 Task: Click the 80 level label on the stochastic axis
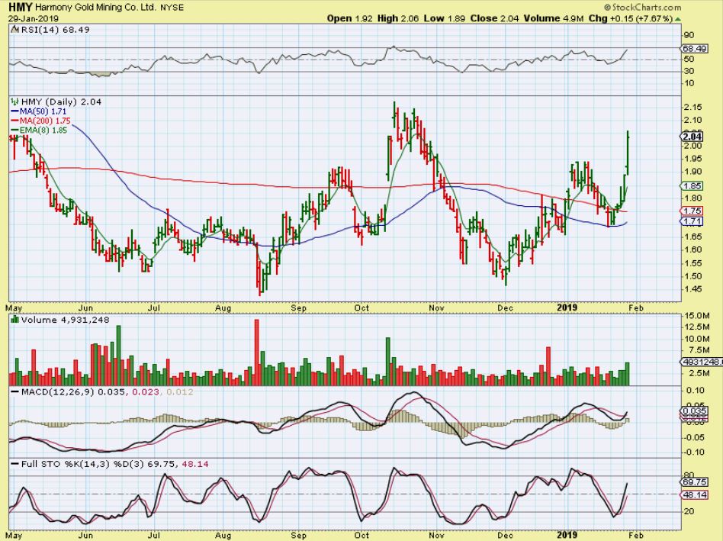pos(689,475)
